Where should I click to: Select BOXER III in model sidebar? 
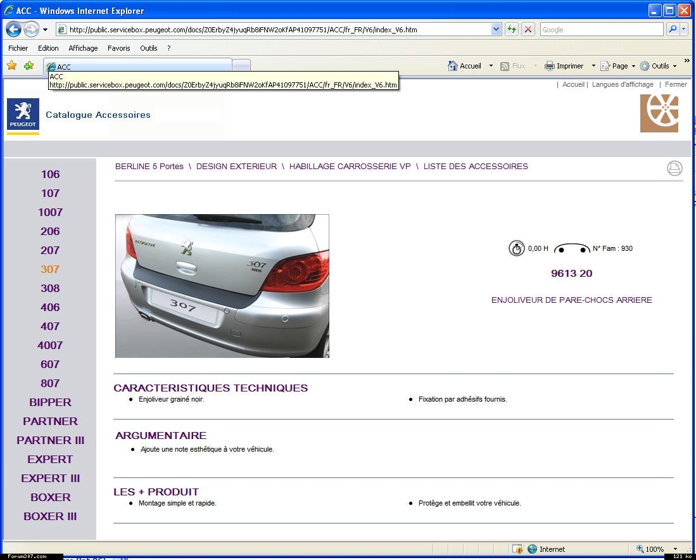pyautogui.click(x=50, y=516)
